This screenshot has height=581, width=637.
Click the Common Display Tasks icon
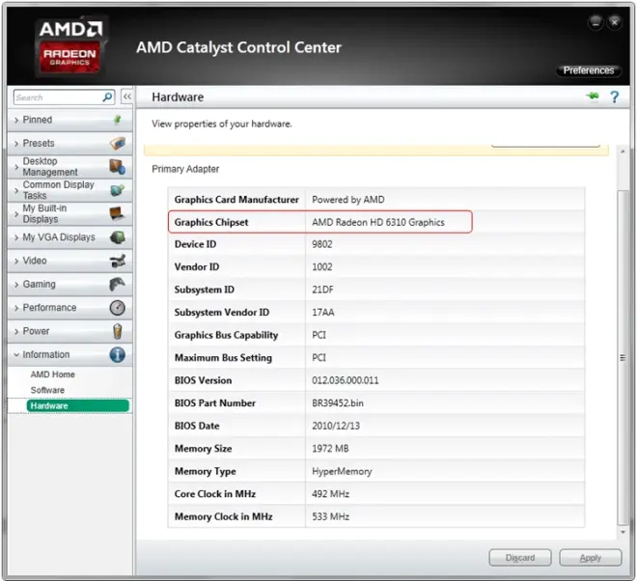click(x=118, y=190)
